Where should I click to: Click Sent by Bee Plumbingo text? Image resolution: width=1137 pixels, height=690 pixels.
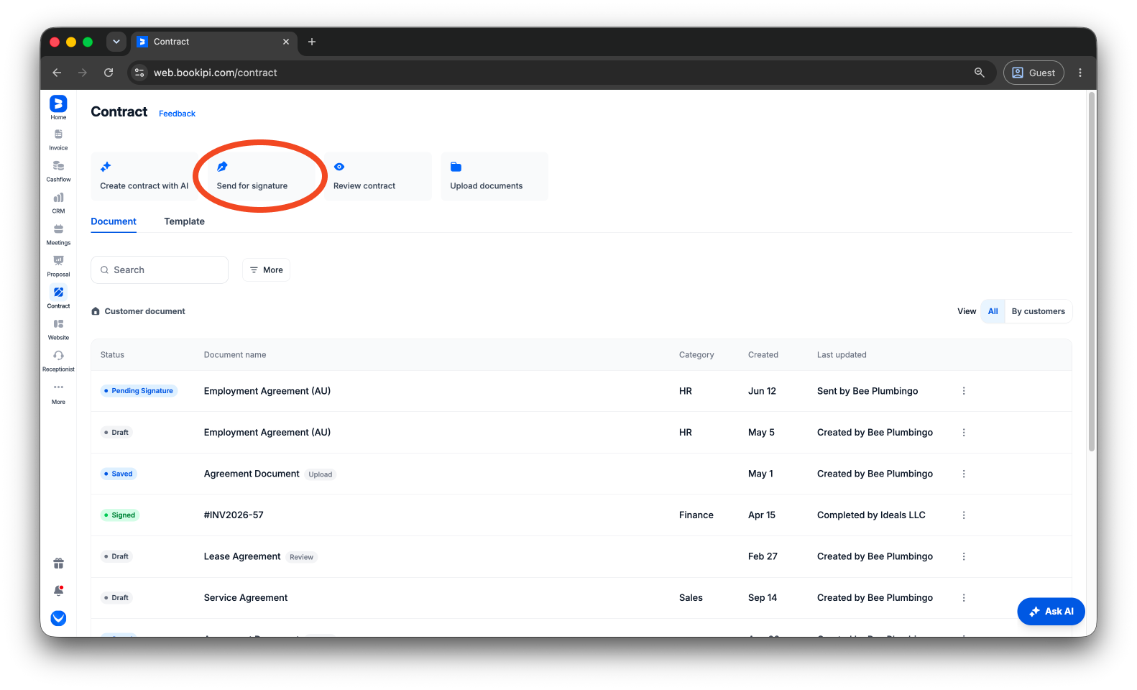[x=867, y=391]
